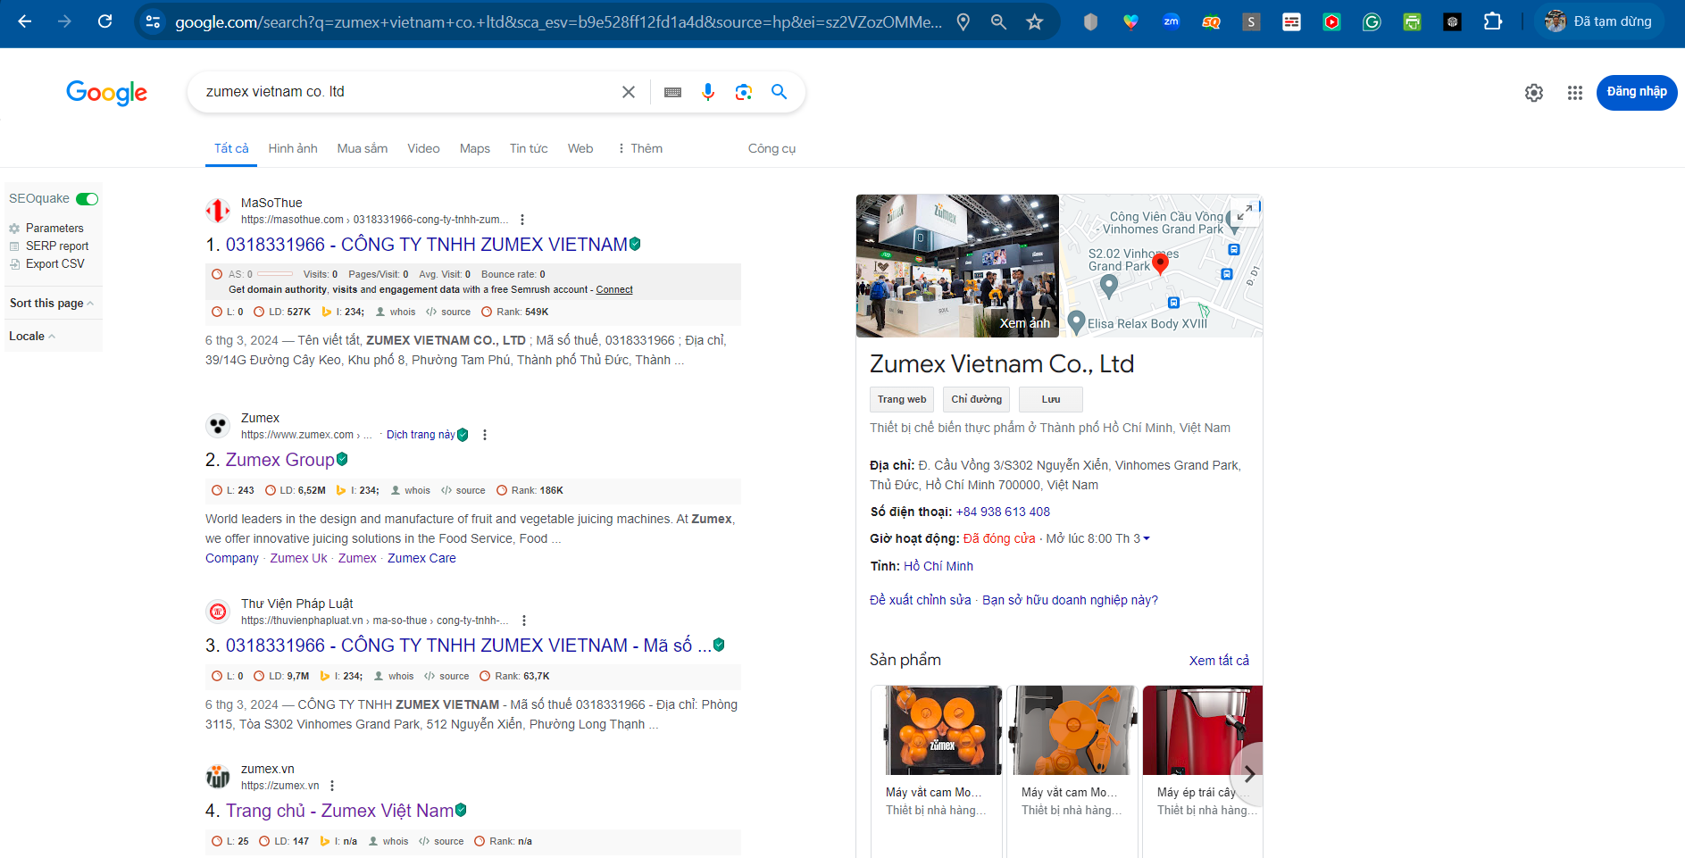Open the Google apps grid icon

click(1575, 93)
